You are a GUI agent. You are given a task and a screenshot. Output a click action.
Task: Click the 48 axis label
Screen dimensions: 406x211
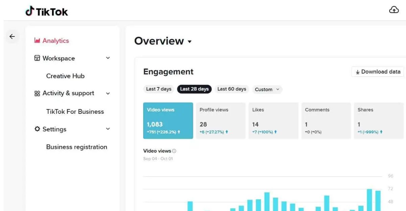coord(391,202)
